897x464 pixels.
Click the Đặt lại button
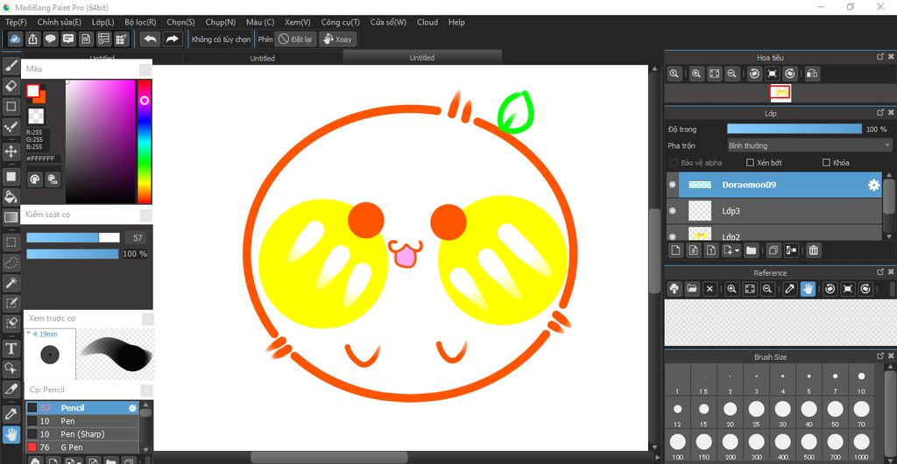296,39
